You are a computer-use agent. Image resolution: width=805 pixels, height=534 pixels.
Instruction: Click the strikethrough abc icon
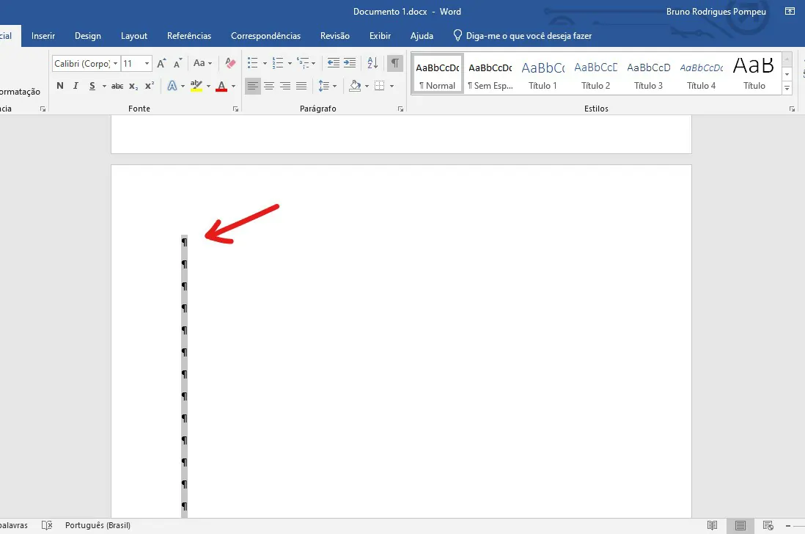117,86
